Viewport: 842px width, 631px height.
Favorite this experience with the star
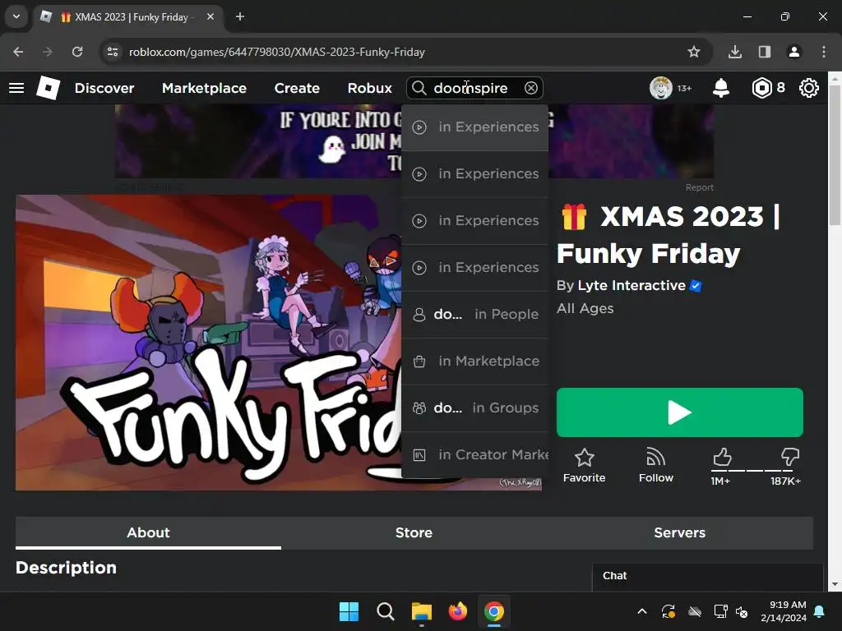point(584,465)
